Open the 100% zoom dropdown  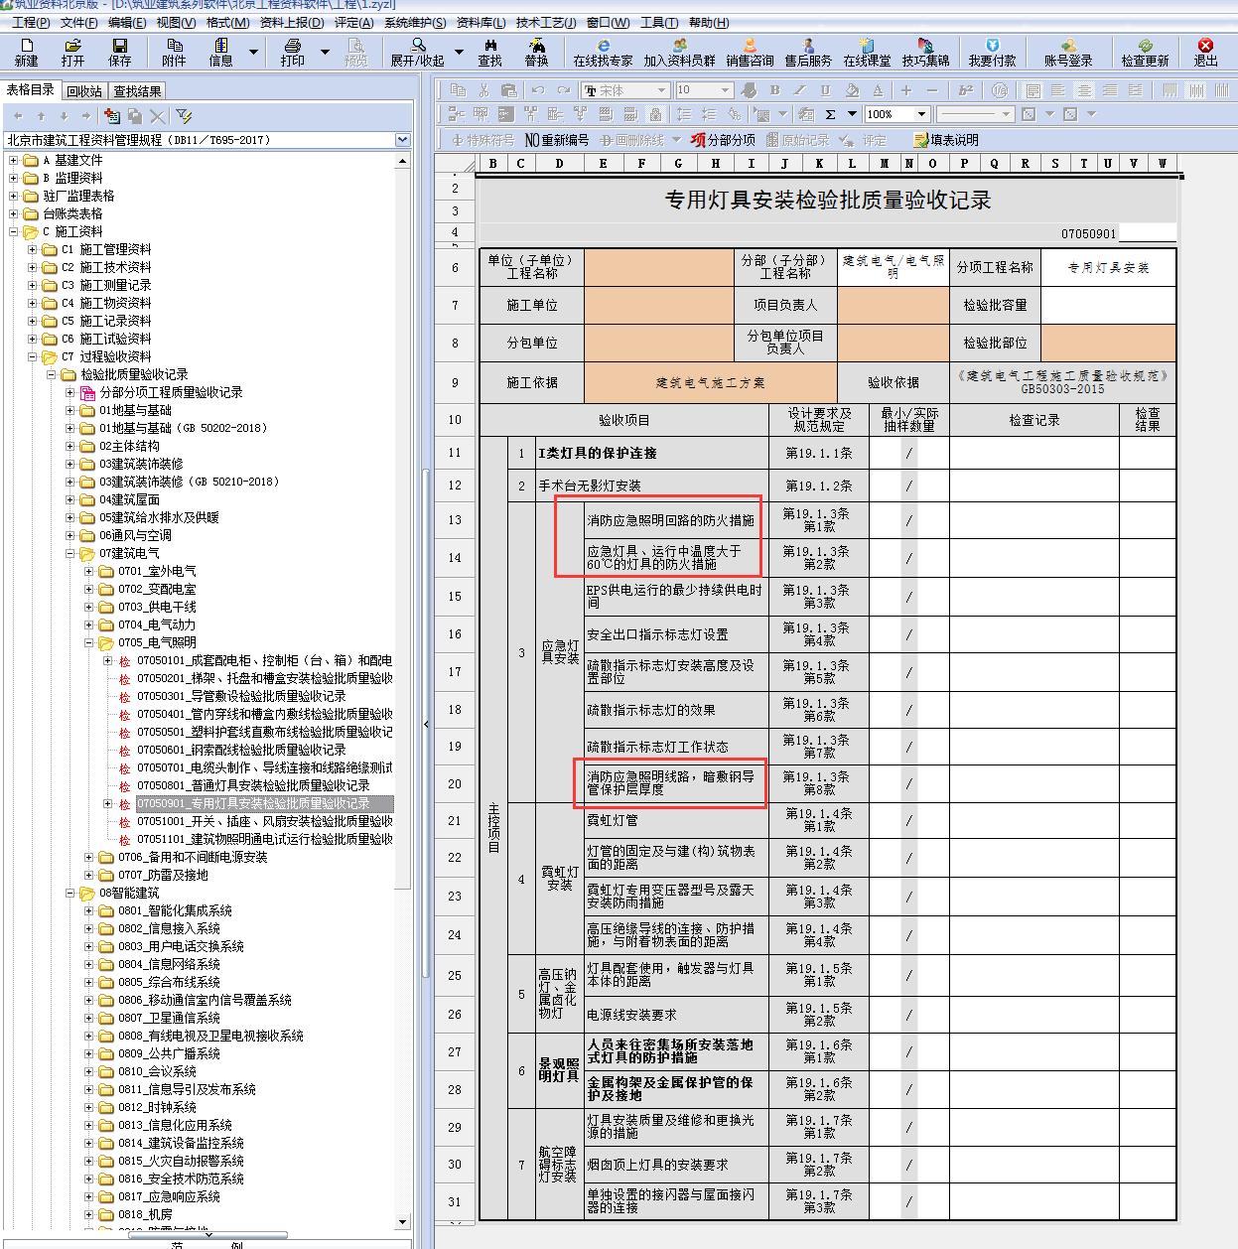click(921, 114)
